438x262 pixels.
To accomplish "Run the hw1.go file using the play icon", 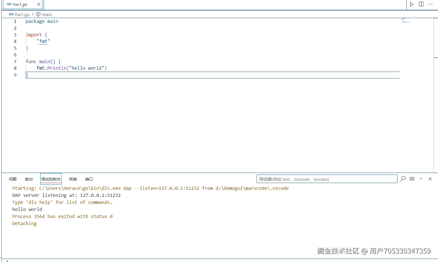I will 412,4.
